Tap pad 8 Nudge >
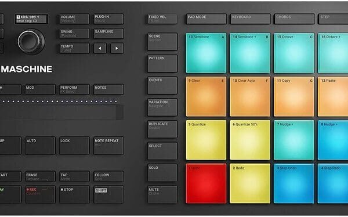 click(333, 140)
